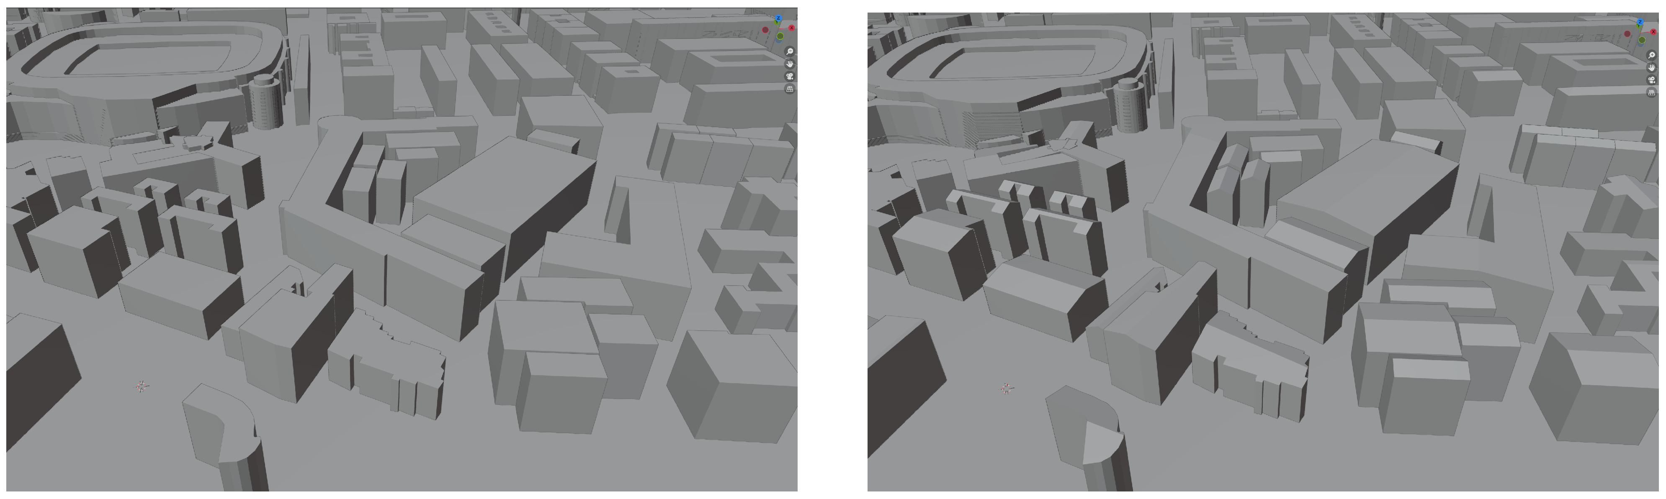The height and width of the screenshot is (499, 1666).
Task: Click pan hand icon in left viewport
Action: click(x=790, y=63)
